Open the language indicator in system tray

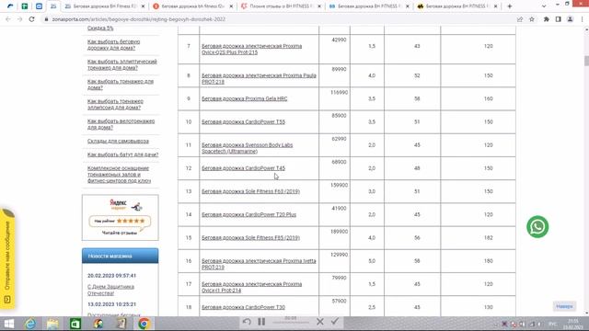coord(552,324)
